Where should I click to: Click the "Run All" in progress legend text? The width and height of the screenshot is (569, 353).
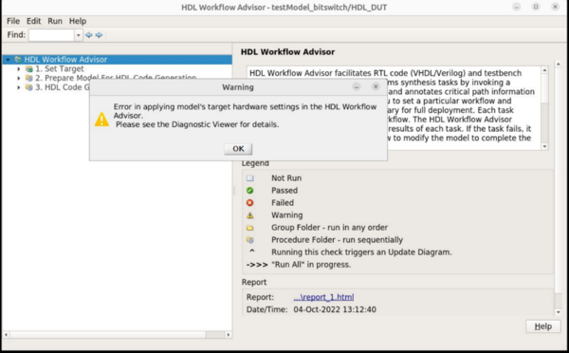[311, 265]
